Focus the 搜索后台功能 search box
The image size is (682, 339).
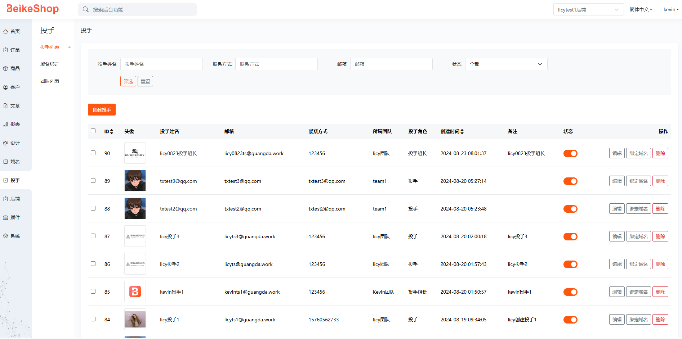(137, 10)
